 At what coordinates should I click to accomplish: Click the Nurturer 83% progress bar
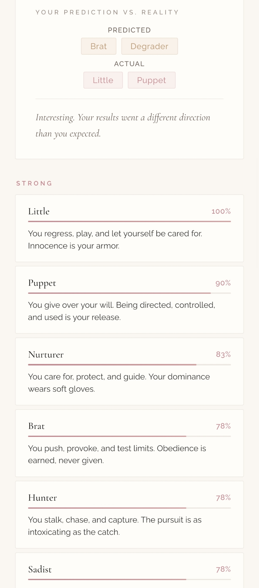(129, 365)
